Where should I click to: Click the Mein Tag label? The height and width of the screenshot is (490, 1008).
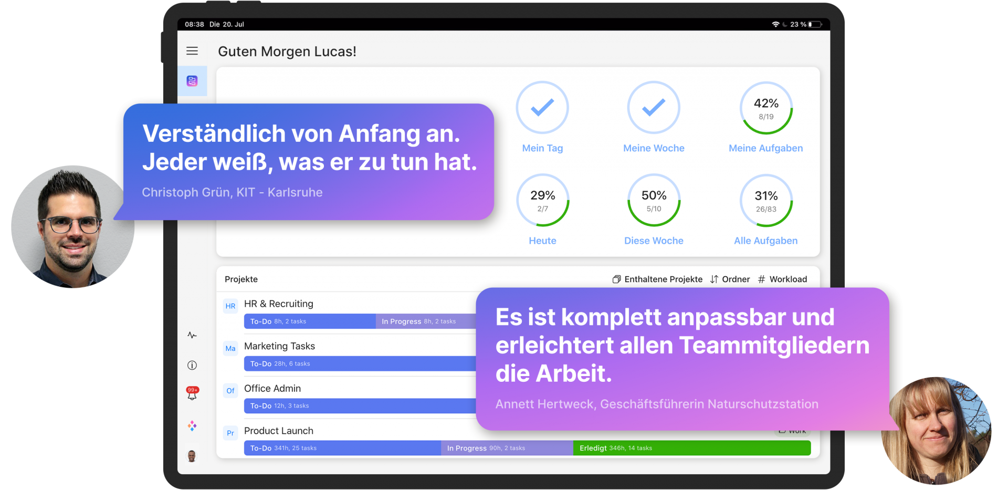click(542, 148)
